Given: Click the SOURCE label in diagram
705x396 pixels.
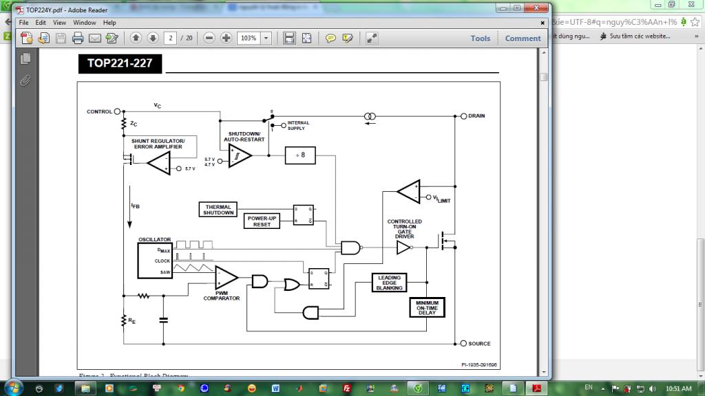Looking at the screenshot, I should tap(479, 344).
